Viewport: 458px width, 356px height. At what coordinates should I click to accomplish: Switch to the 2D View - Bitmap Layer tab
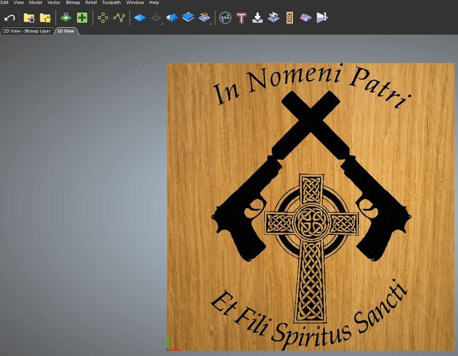point(27,31)
